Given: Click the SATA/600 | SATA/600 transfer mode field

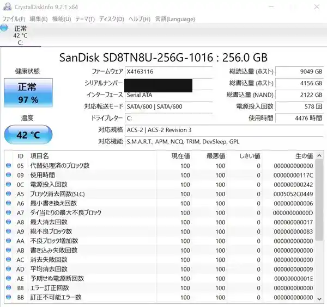Looking at the screenshot, I should pyautogui.click(x=168, y=106).
